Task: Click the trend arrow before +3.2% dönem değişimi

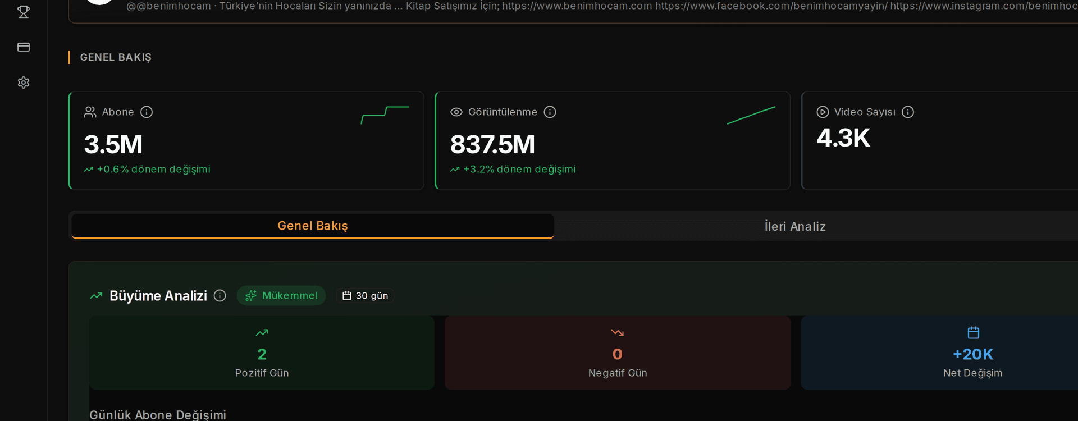Action: pyautogui.click(x=455, y=170)
